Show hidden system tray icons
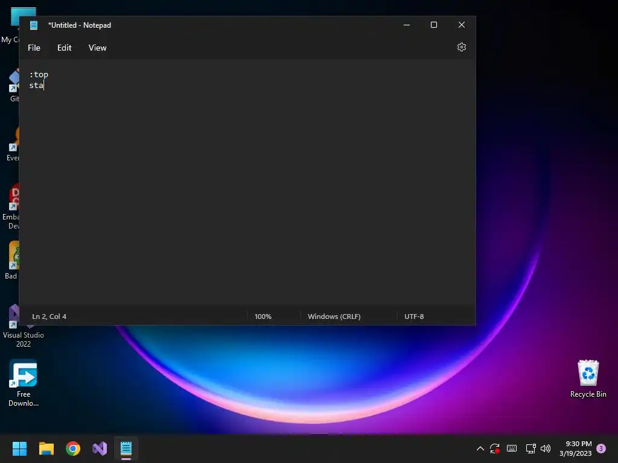Viewport: 618px width, 463px height. (480, 449)
